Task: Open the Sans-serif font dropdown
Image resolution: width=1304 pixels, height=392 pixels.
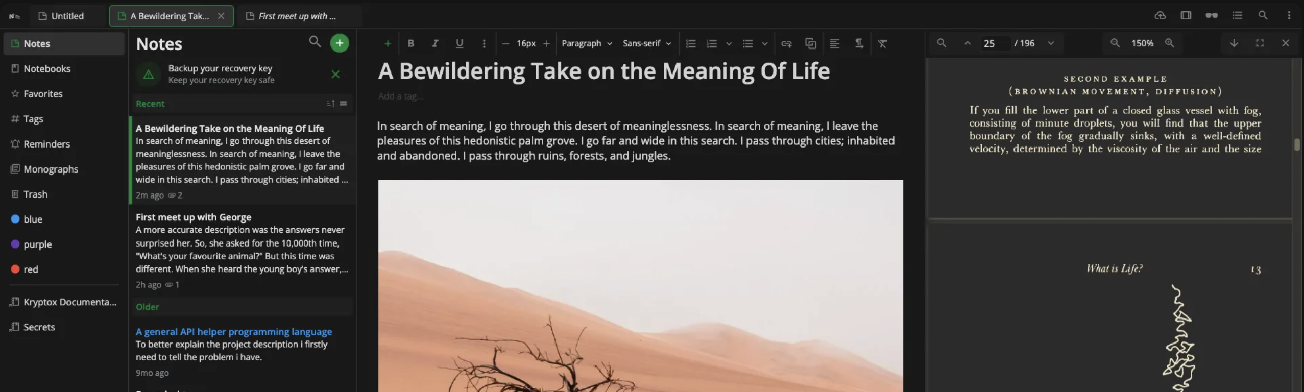Action: point(646,44)
